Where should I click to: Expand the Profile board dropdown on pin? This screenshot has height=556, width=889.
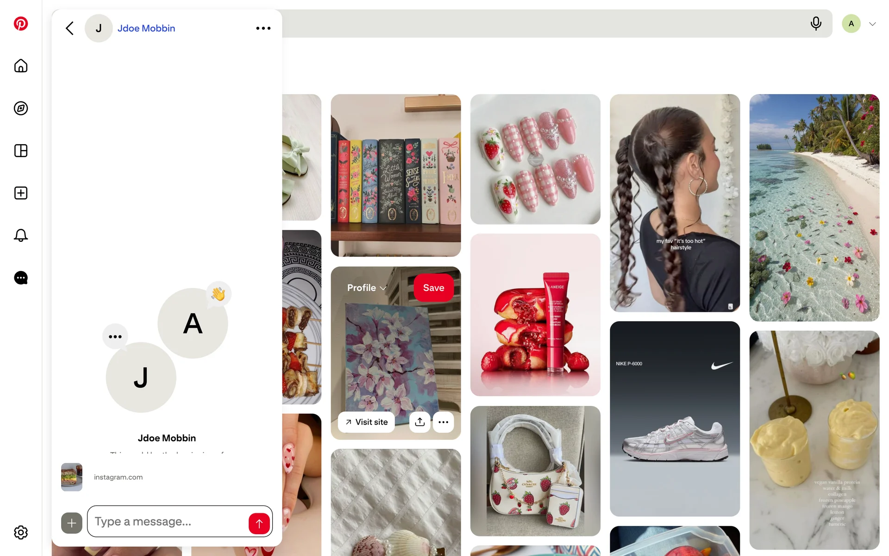[x=367, y=288]
